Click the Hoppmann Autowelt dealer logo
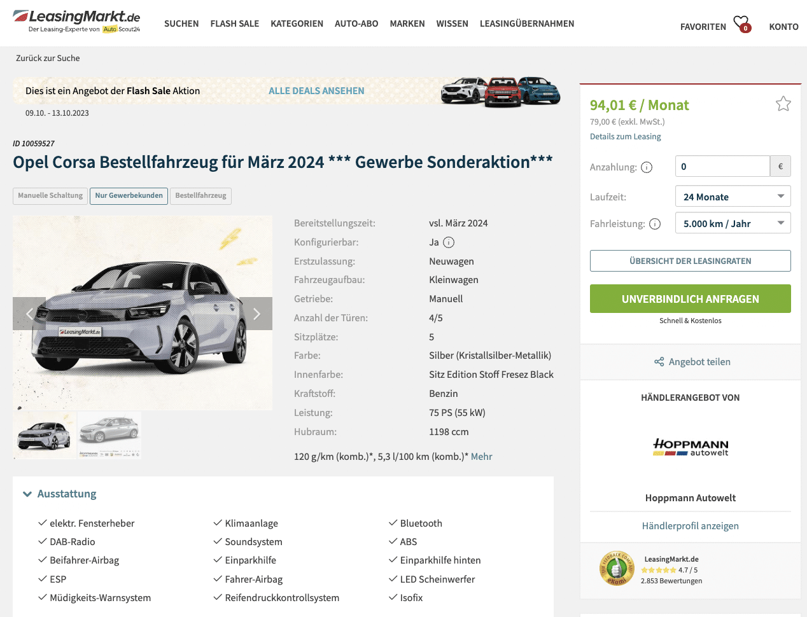This screenshot has height=617, width=807. coord(691,447)
